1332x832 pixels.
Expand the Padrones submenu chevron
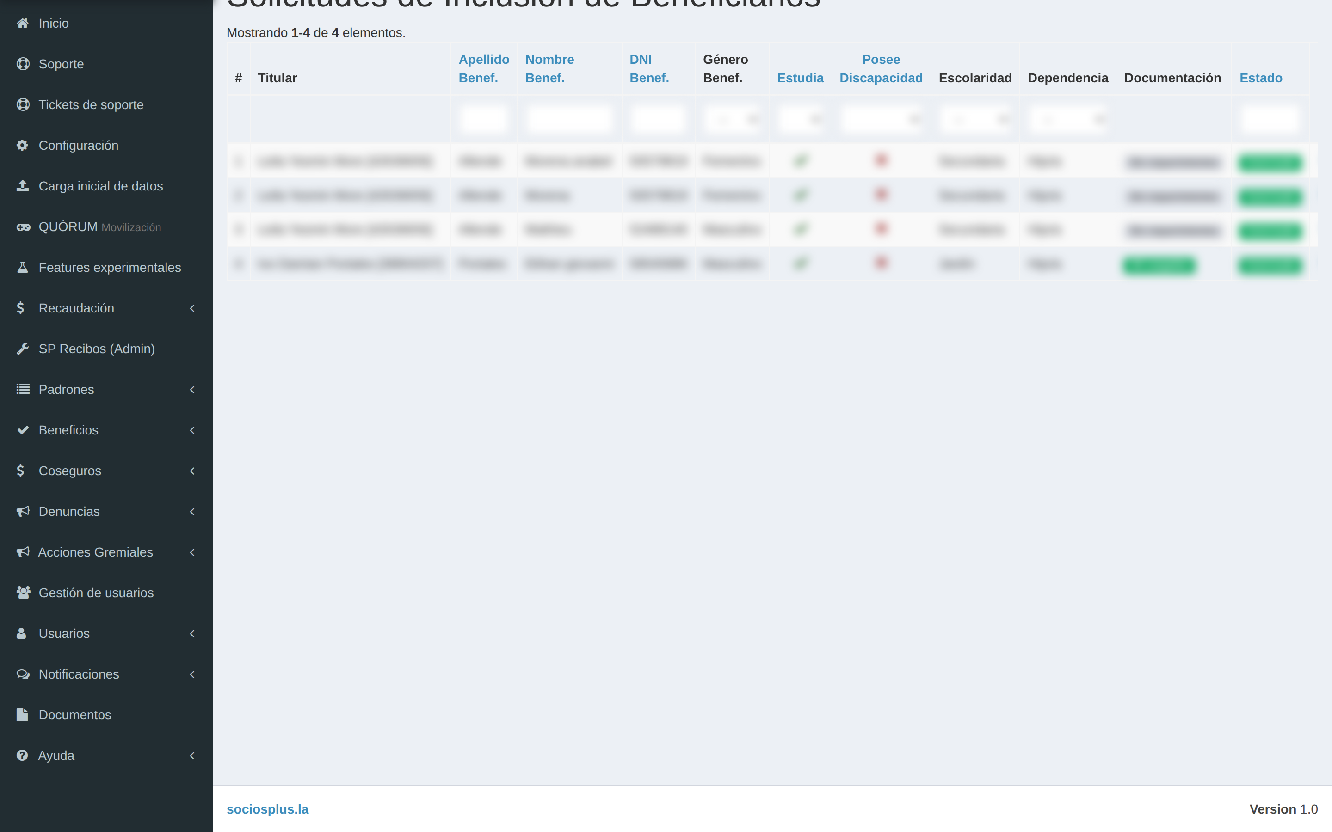point(192,390)
